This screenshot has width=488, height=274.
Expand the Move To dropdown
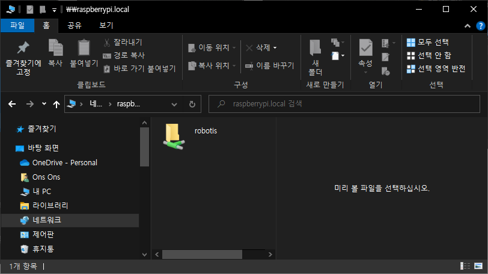pos(234,47)
